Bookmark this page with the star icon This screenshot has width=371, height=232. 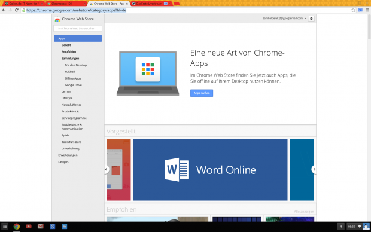pyautogui.click(x=353, y=10)
